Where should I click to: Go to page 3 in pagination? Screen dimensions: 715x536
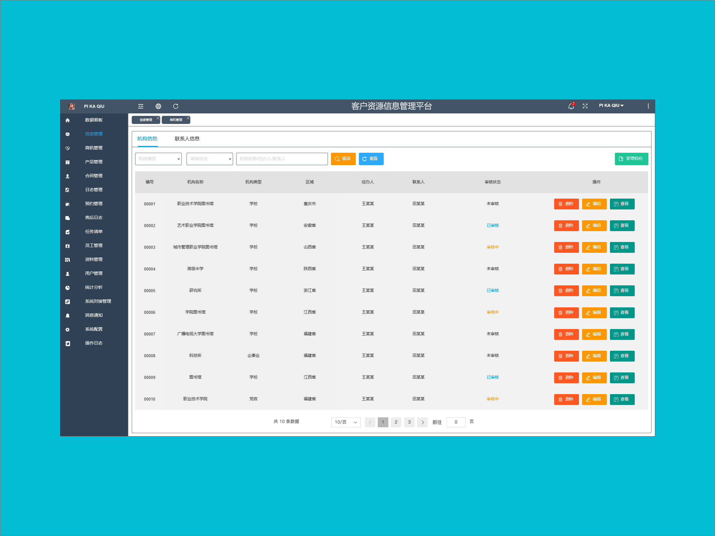[x=409, y=422]
